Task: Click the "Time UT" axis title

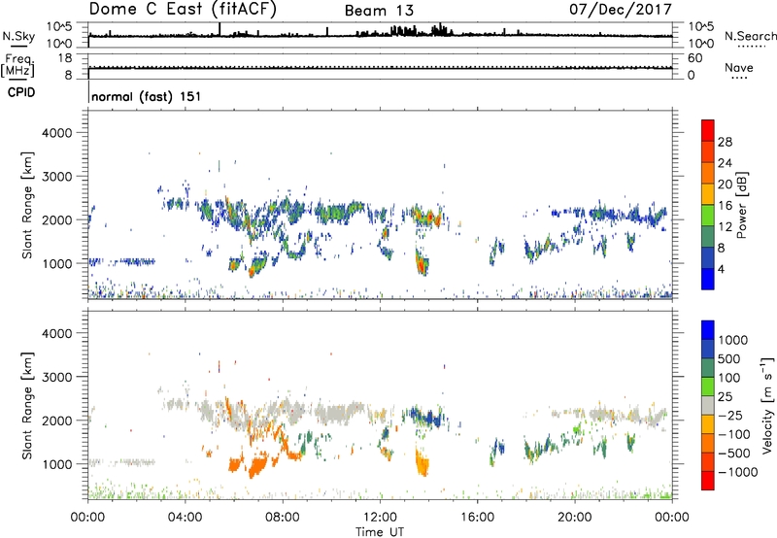Action: pos(380,532)
